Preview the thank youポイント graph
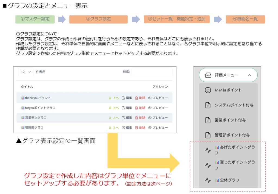This screenshot has height=194, width=278. coord(158,98)
